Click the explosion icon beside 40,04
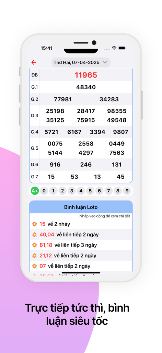 click(35, 234)
